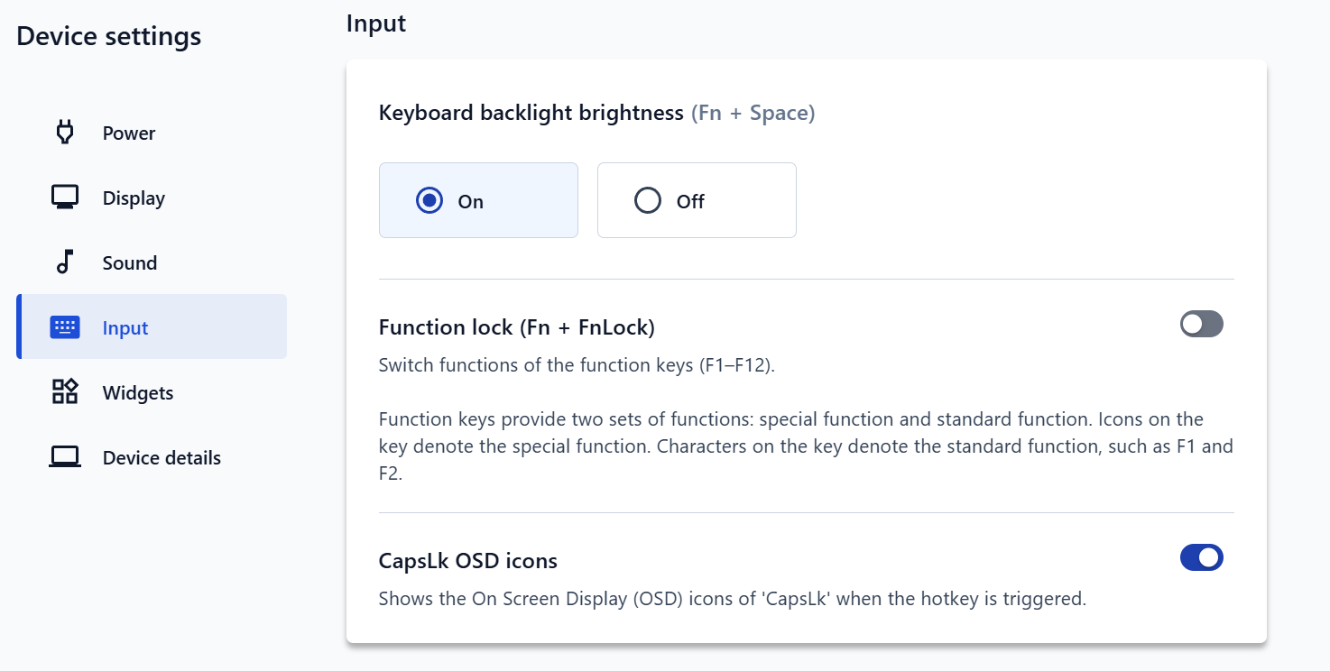Enable the Function lock toggle switch

click(1201, 324)
